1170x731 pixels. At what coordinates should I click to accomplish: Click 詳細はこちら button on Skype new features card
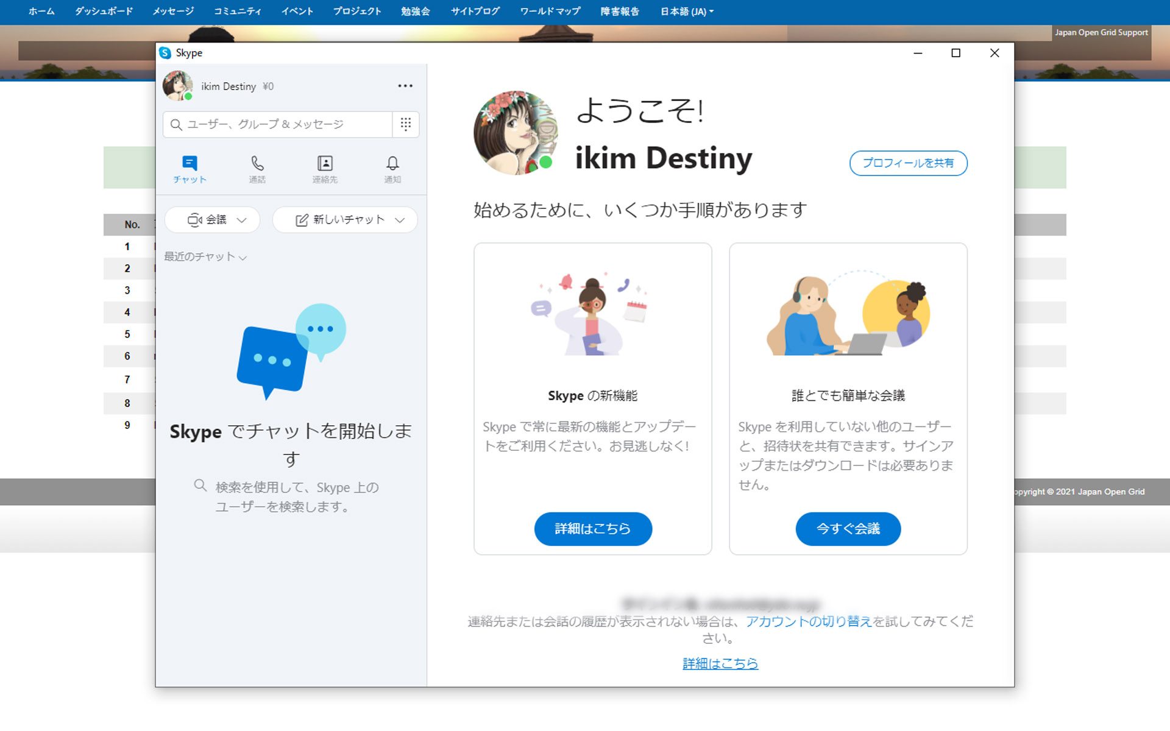(x=593, y=529)
